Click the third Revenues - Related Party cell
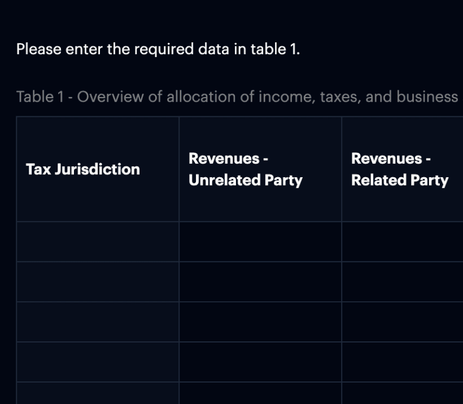Image resolution: width=463 pixels, height=404 pixels. coord(401,321)
